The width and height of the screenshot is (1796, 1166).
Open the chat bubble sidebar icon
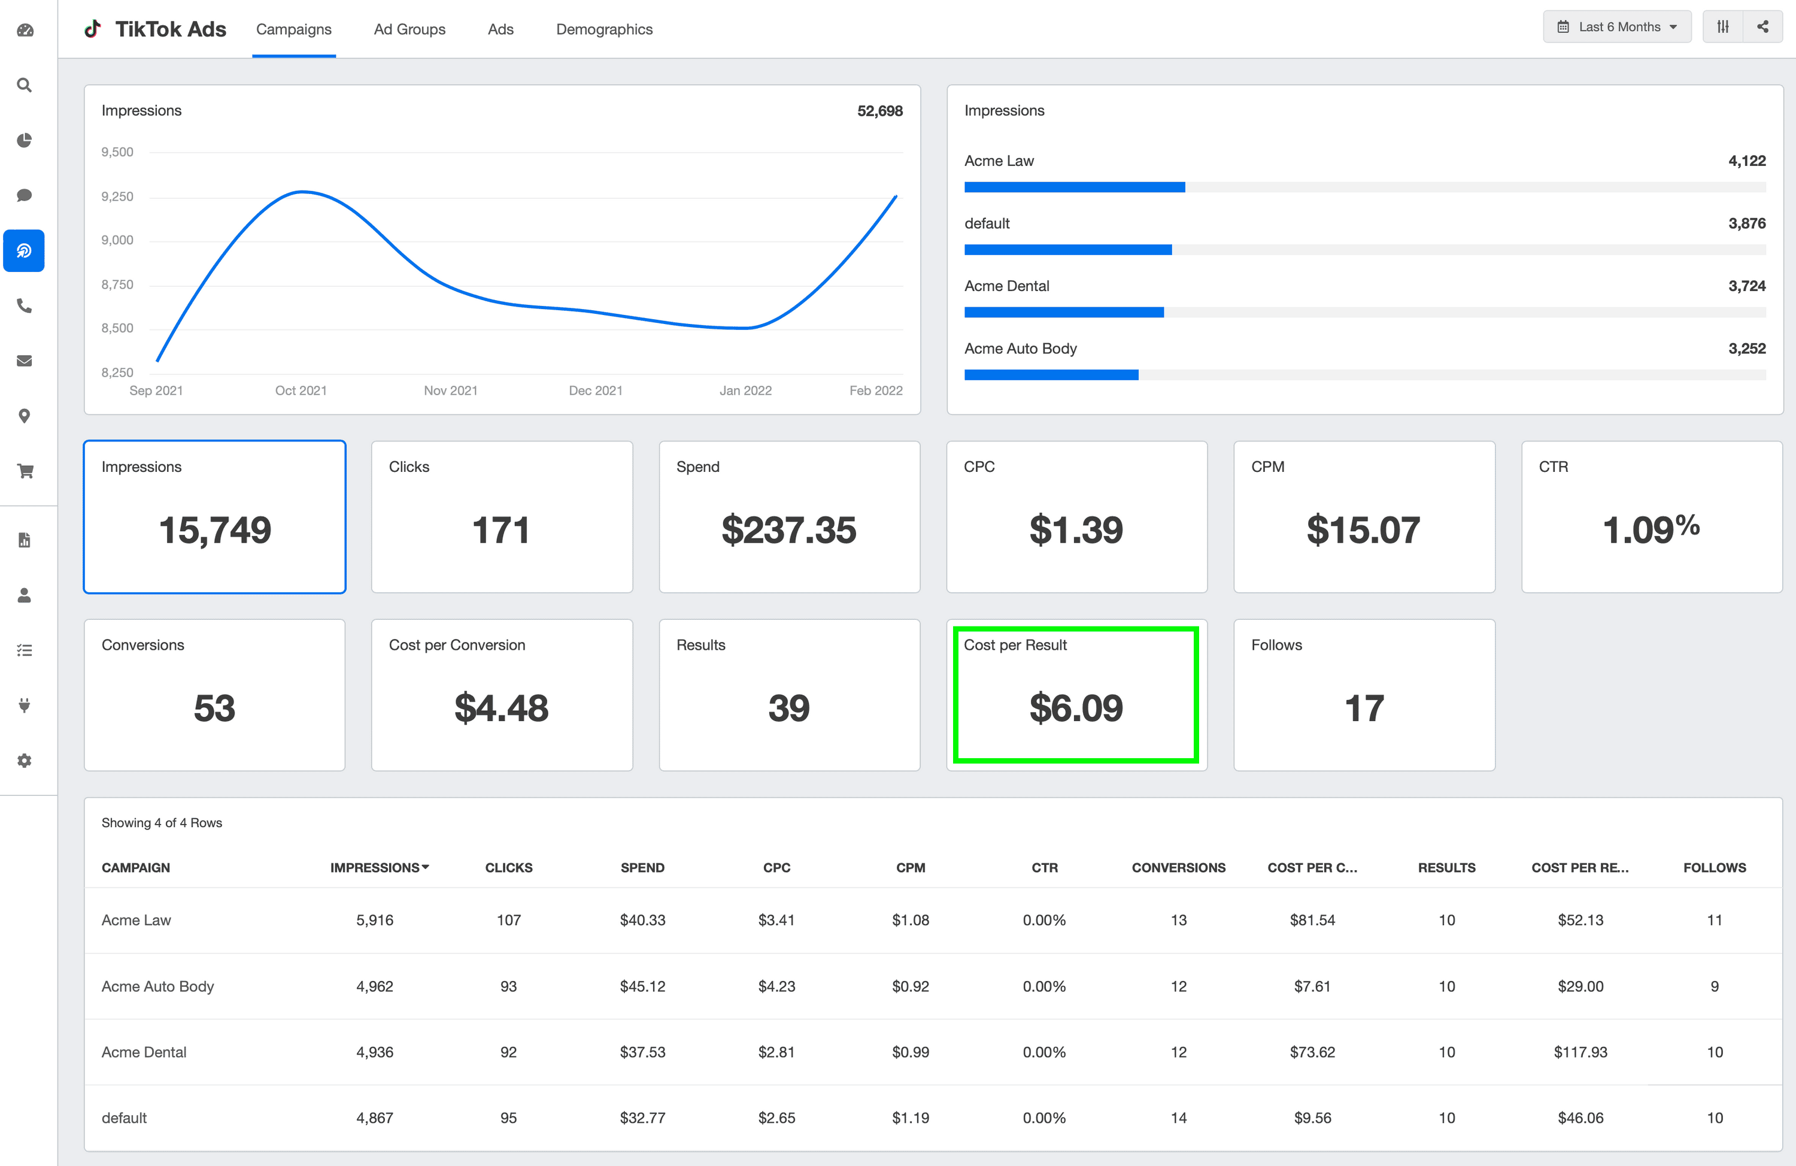coord(25,195)
